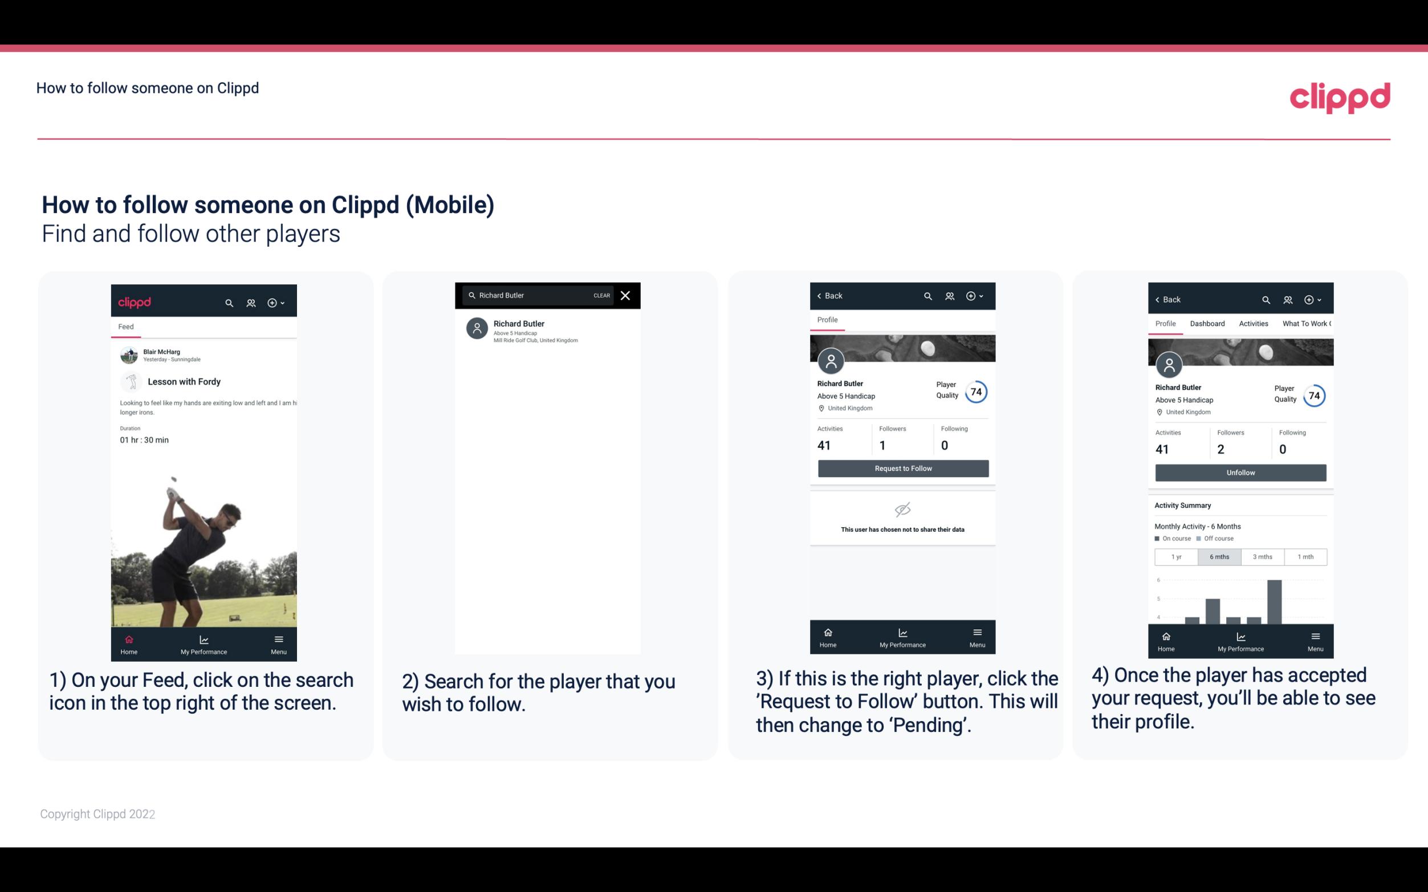Select the '1 mth' activity chart time range
1428x892 pixels.
click(x=1307, y=556)
